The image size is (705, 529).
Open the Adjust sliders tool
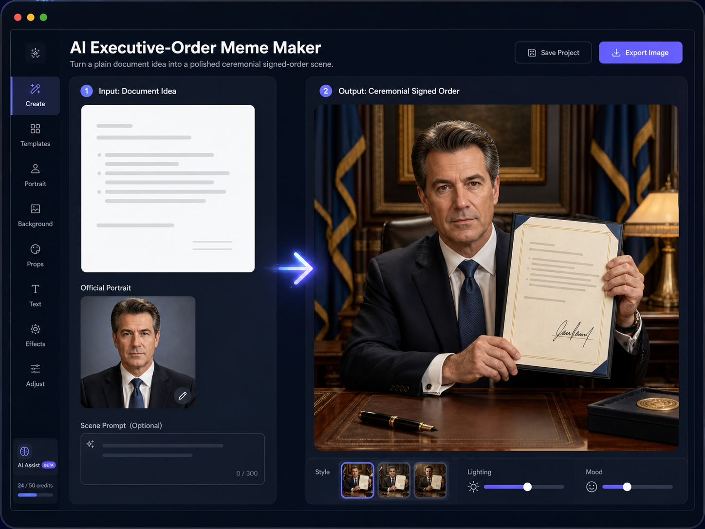35,376
